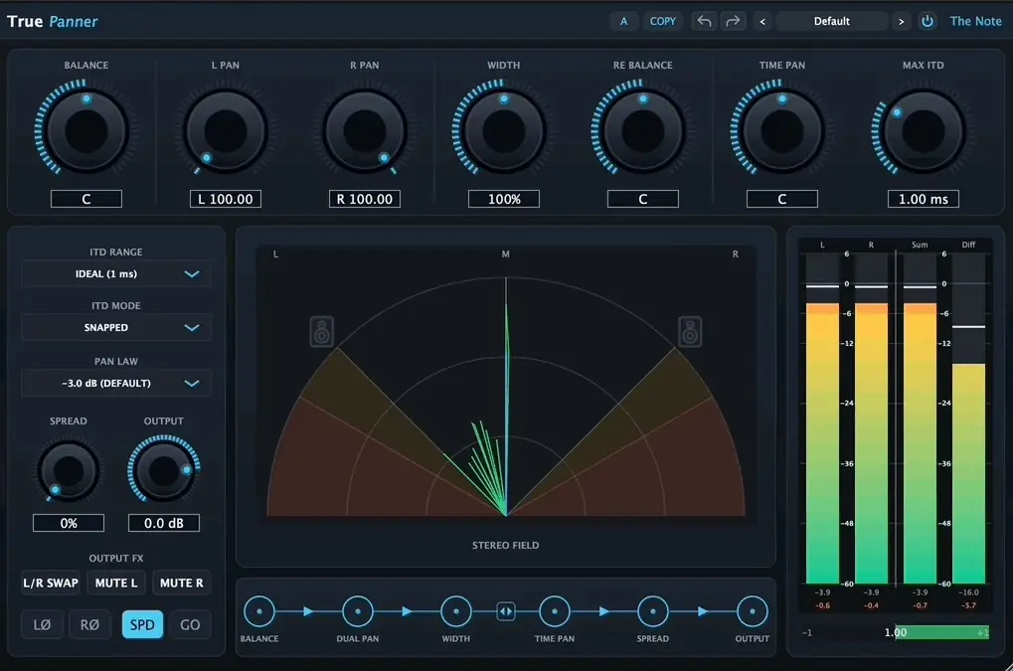Screen dimensions: 1013x671
Task: Click the COPY button
Action: coord(663,21)
